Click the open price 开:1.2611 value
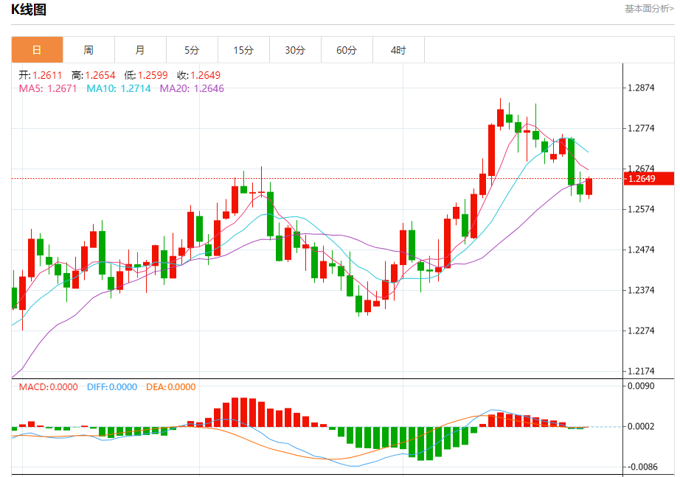 click(x=41, y=75)
